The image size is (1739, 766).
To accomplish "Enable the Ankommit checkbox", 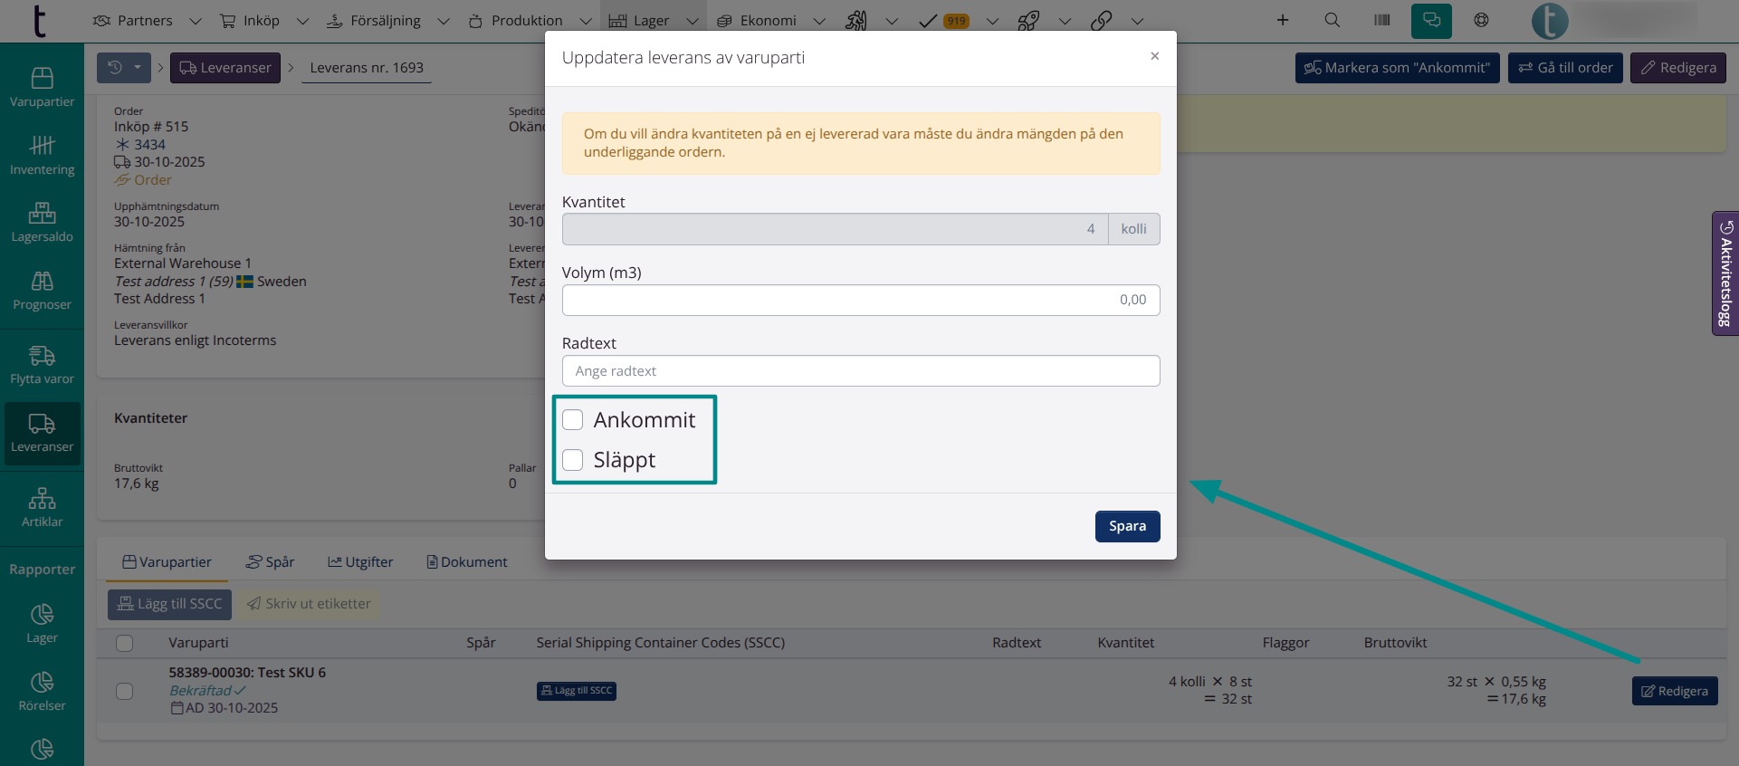I will click(x=573, y=420).
